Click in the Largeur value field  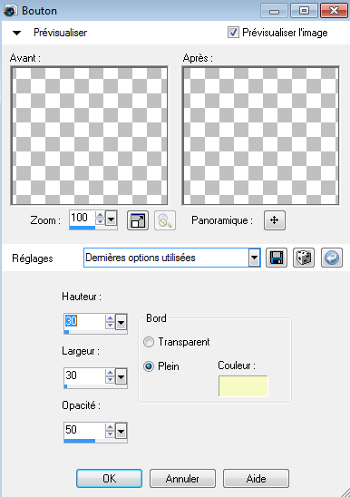pyautogui.click(x=84, y=375)
